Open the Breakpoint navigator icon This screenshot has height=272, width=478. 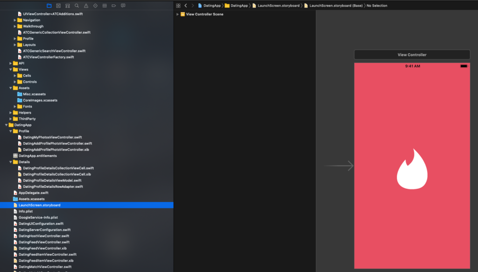tap(113, 6)
